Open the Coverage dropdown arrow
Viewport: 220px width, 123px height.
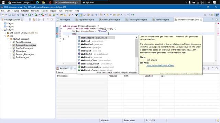tap(39, 15)
